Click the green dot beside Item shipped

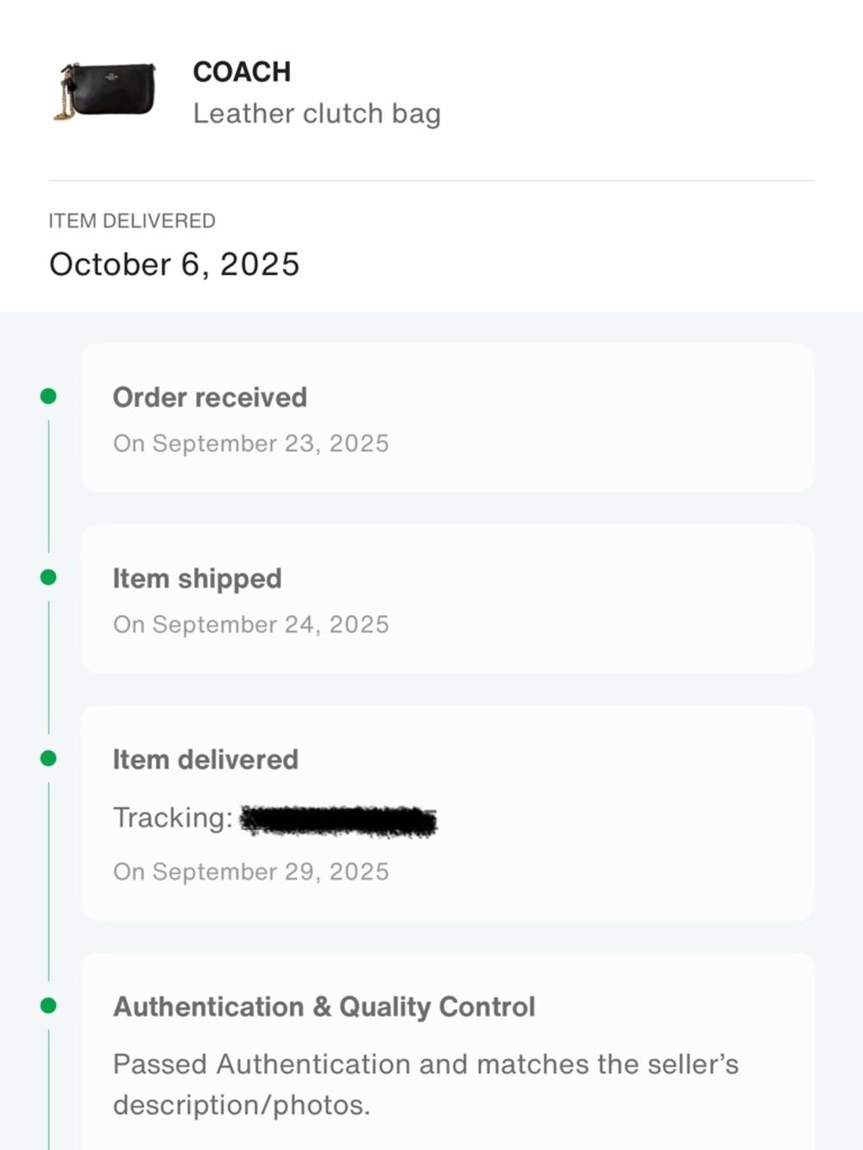point(48,577)
